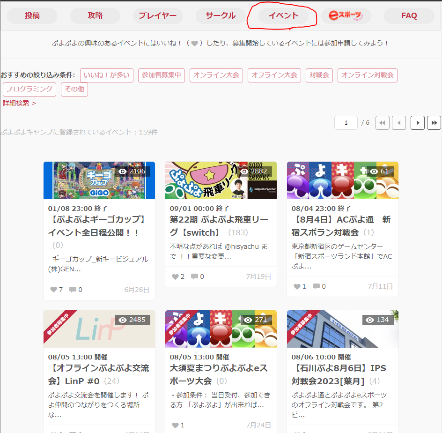442x433 pixels.
Task: Jump to last page of events
Action: 434,123
